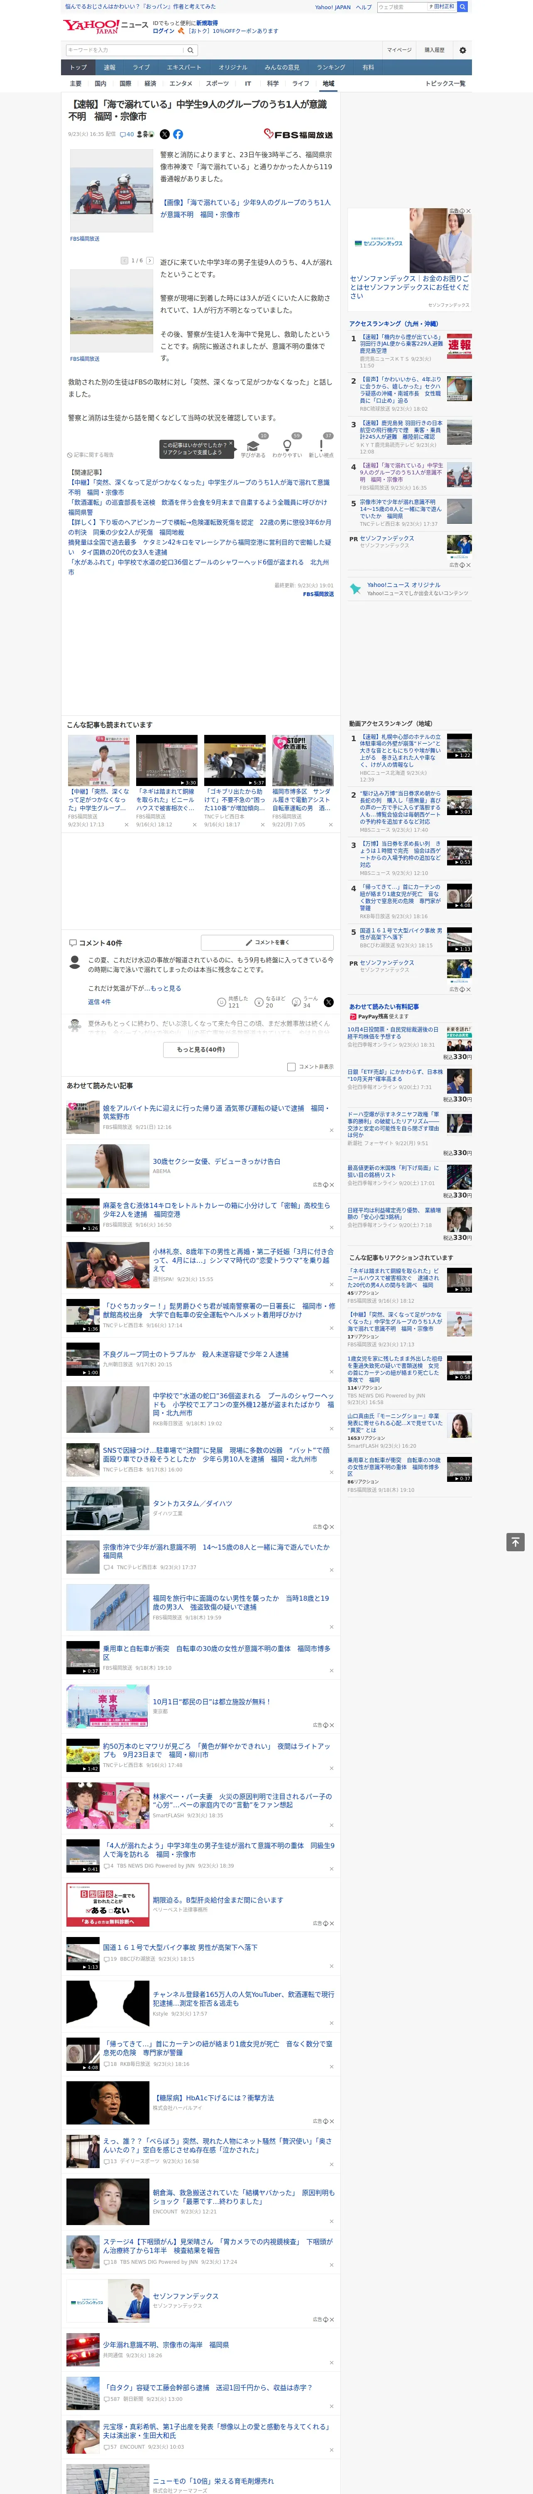Select the ランキング navigation tab
Screen dimensions: 533x2494
pos(331,68)
